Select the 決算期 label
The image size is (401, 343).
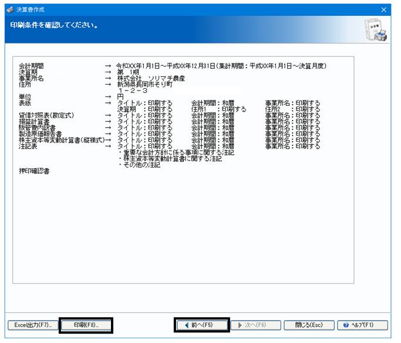coord(28,72)
